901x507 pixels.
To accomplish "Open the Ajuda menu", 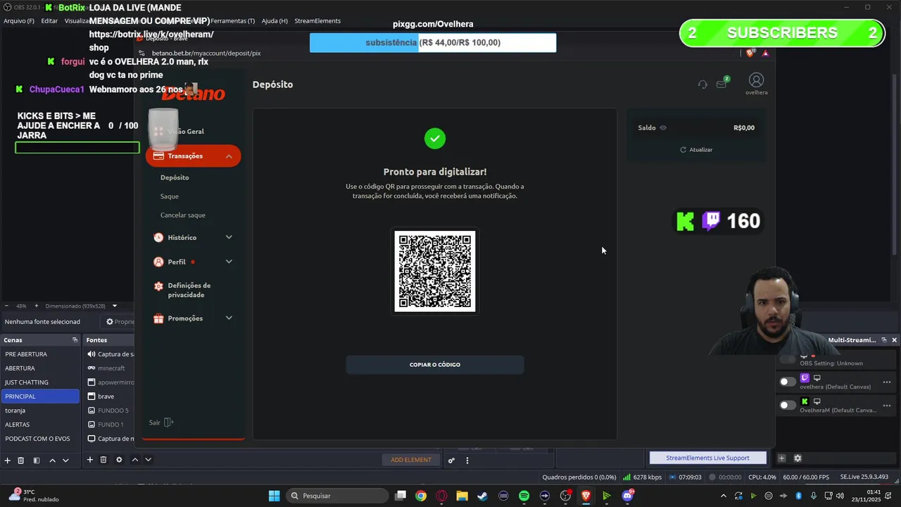I will [x=275, y=21].
